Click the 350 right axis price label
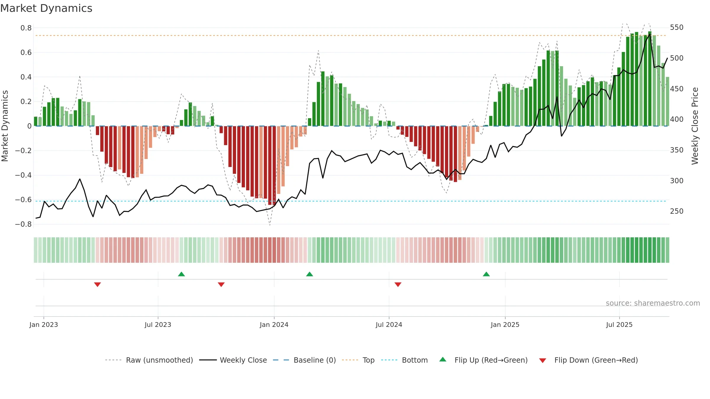710x399 pixels. click(x=677, y=150)
